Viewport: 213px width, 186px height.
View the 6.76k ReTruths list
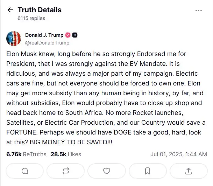click(x=26, y=154)
